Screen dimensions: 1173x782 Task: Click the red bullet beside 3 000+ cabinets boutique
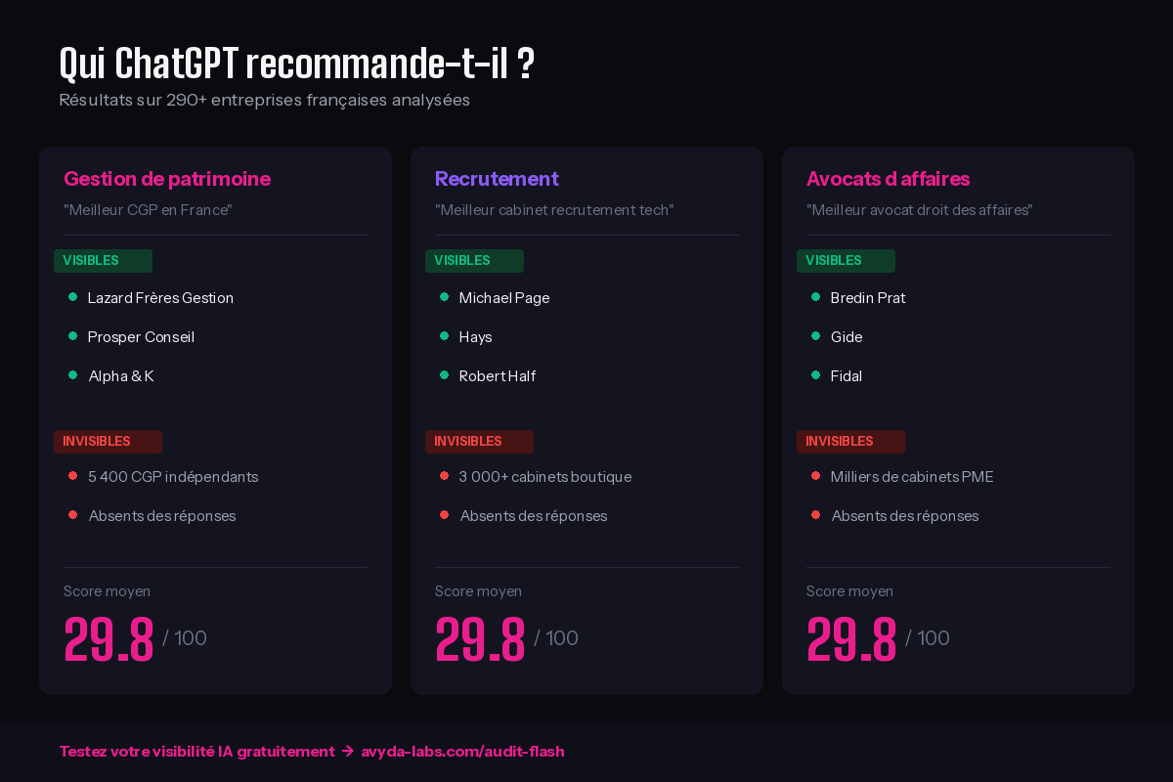[x=444, y=475]
